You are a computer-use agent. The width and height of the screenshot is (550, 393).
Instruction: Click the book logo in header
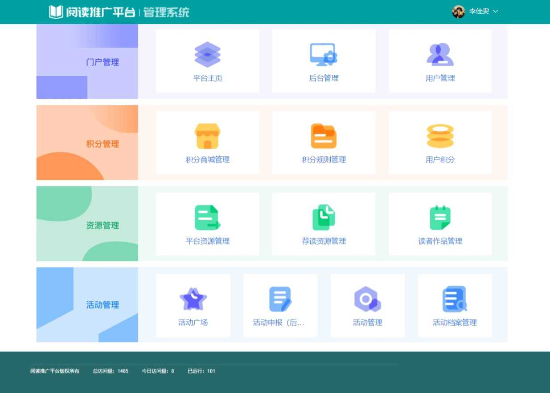[x=56, y=12]
